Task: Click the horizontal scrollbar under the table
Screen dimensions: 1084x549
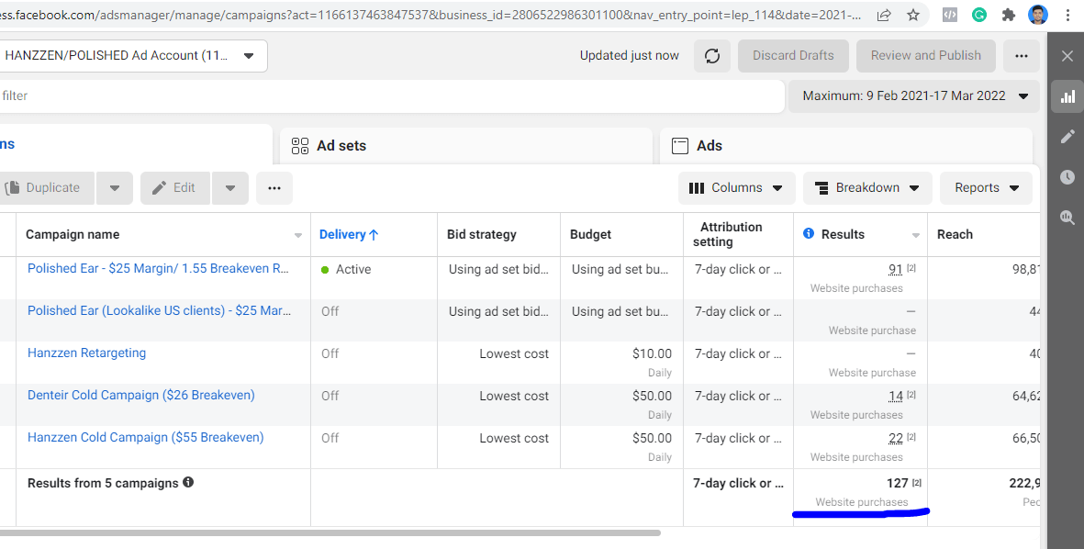Action: tap(330, 532)
